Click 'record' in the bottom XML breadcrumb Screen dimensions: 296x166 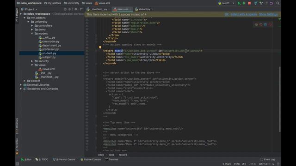click(123, 155)
